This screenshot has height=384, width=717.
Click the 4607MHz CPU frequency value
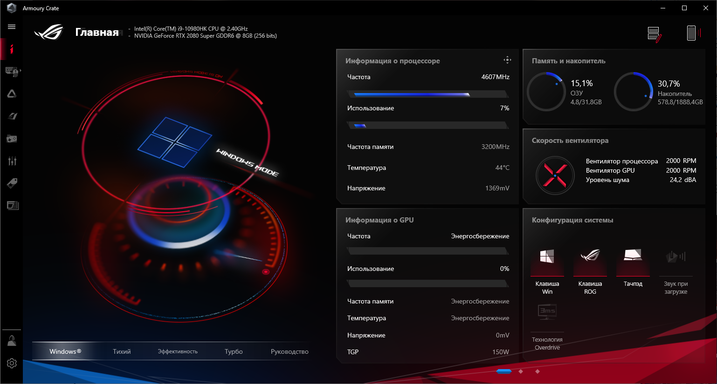point(495,77)
